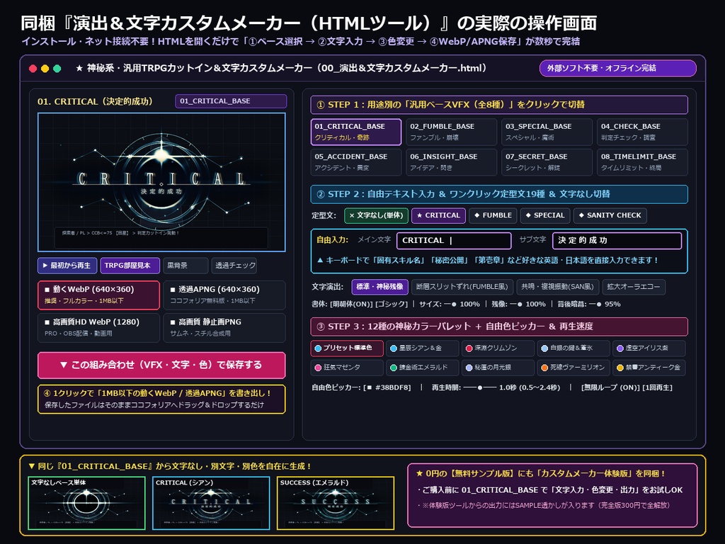
Task: Choose the 錬金術エメラルド palette
Action: pos(423,368)
